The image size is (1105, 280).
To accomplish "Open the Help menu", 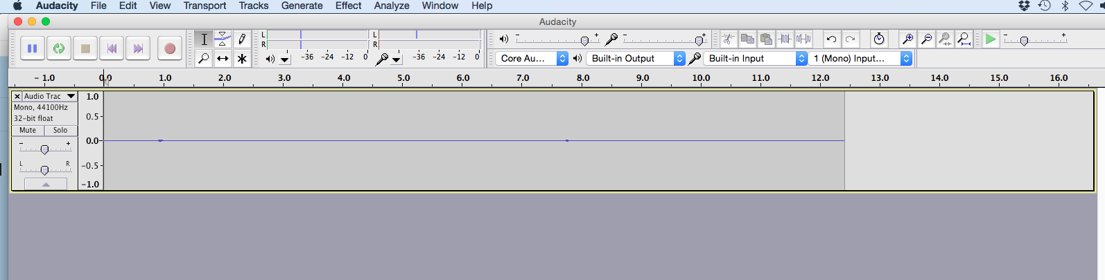I will (x=482, y=6).
